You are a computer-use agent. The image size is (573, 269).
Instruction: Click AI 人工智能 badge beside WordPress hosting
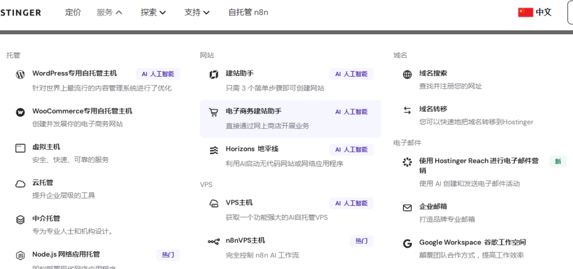point(158,74)
